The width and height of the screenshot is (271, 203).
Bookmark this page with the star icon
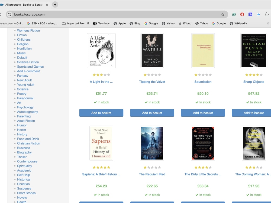click(222, 15)
